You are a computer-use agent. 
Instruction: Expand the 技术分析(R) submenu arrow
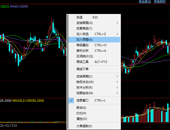click(117, 88)
